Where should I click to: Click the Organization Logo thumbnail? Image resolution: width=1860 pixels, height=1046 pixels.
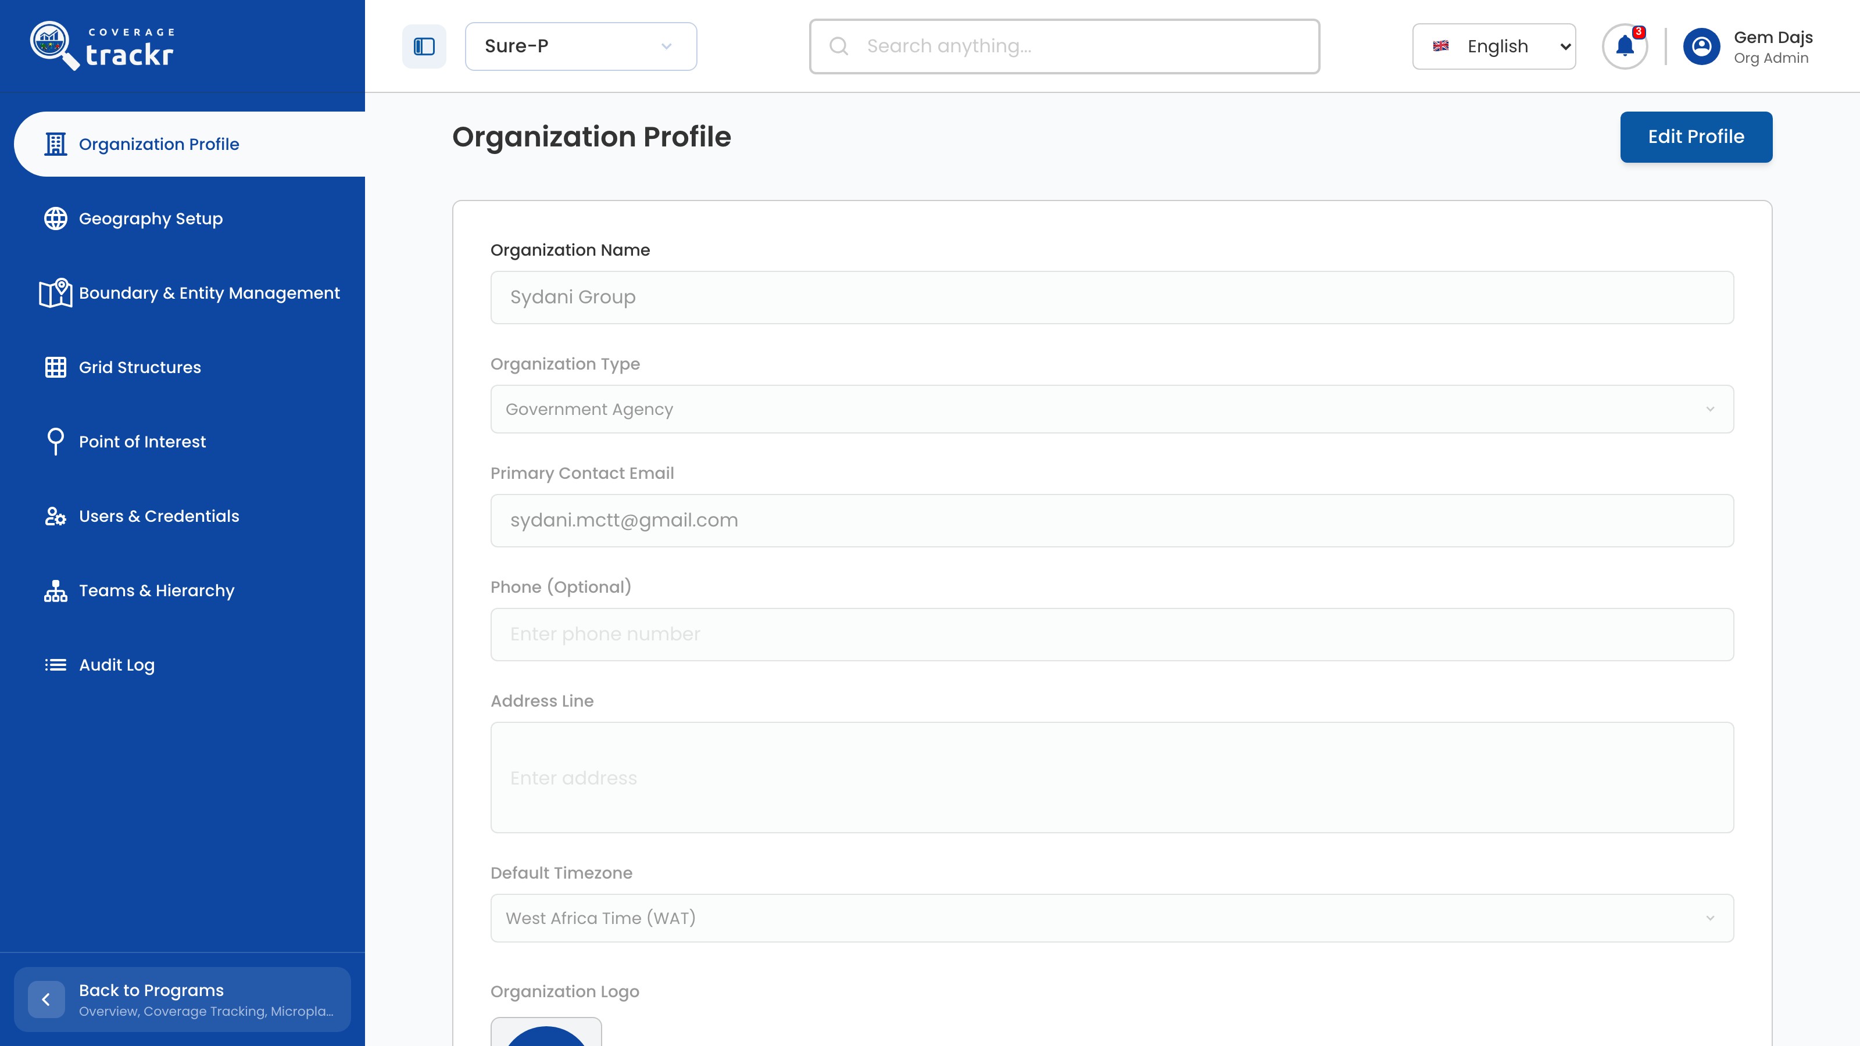(x=546, y=1031)
